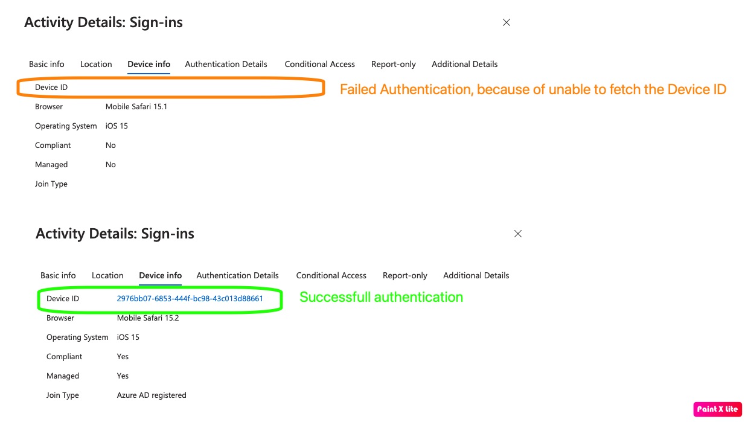This screenshot has height=422, width=748.
Task: View Conditional Access tab in lower panel
Action: point(331,275)
